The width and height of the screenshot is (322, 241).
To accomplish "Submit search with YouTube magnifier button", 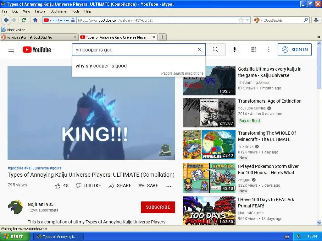I will click(215, 50).
